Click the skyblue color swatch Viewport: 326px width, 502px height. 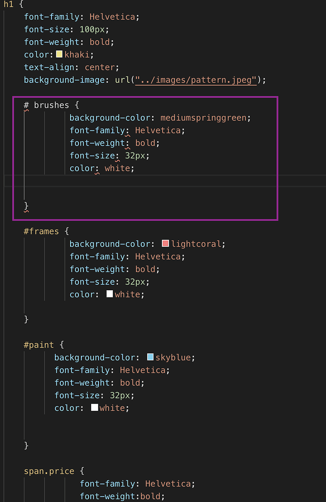(150, 357)
